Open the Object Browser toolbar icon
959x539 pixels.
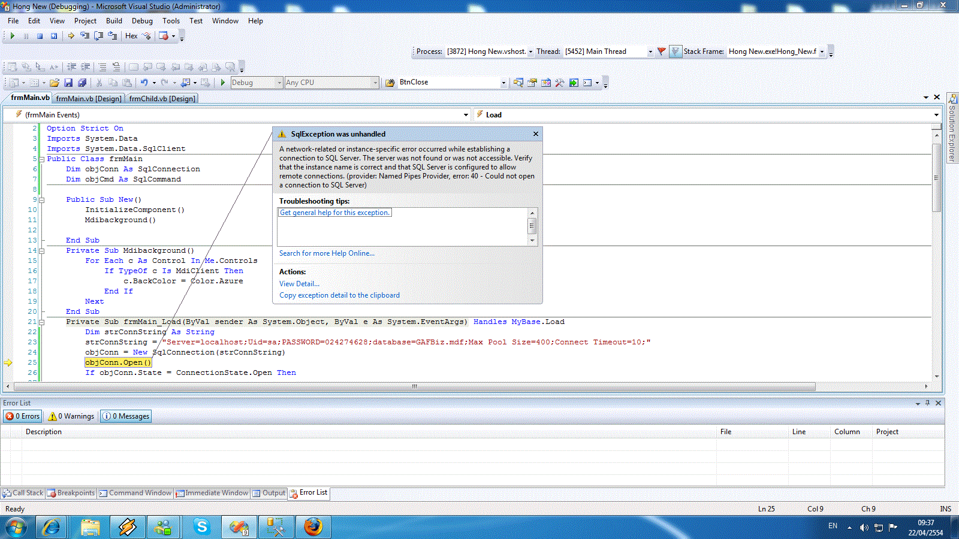click(545, 83)
